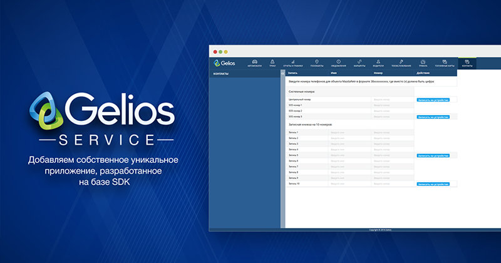Focus number field in Запись 7 row

pyautogui.click(x=393, y=167)
